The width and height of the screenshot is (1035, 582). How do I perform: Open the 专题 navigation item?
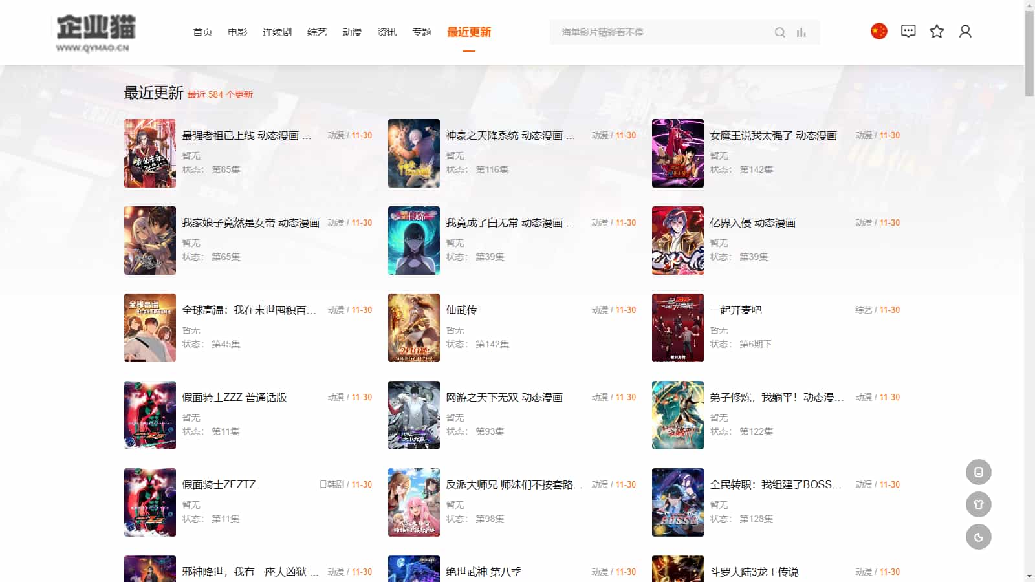(x=422, y=32)
